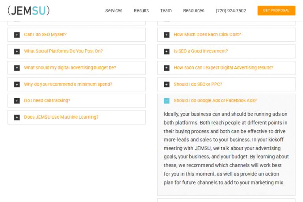The height and width of the screenshot is (202, 303).
Task: Collapse answer using the blue minus icon
Action: [x=166, y=101]
